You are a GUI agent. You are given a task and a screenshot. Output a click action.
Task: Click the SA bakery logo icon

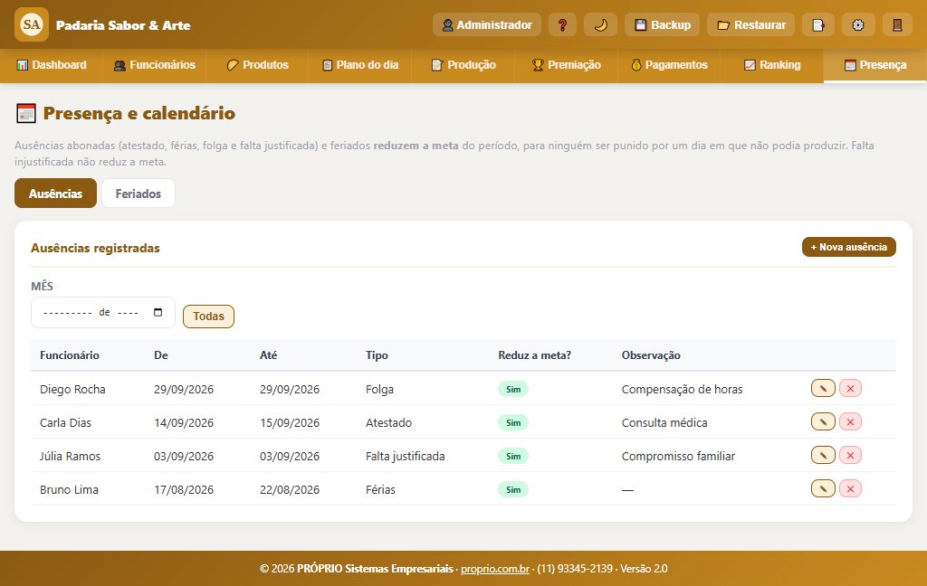pyautogui.click(x=32, y=24)
